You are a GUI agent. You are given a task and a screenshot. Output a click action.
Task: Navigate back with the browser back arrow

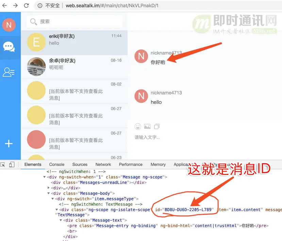(x=5, y=5)
